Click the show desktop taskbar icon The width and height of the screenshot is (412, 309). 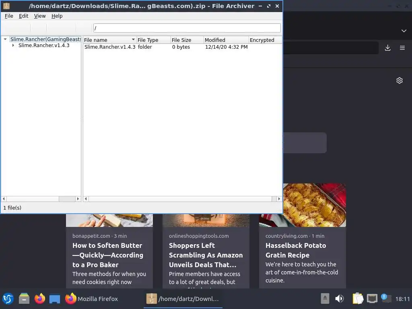click(x=55, y=299)
